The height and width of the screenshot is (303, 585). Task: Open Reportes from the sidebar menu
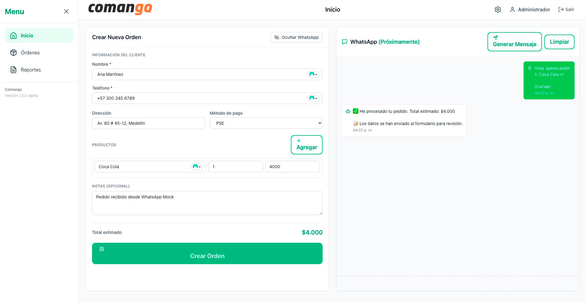pyautogui.click(x=31, y=70)
